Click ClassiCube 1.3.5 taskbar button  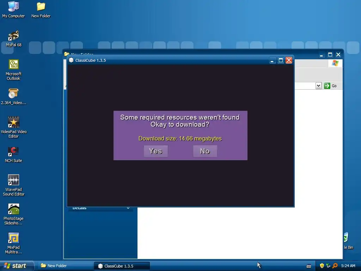pyautogui.click(x=122, y=266)
